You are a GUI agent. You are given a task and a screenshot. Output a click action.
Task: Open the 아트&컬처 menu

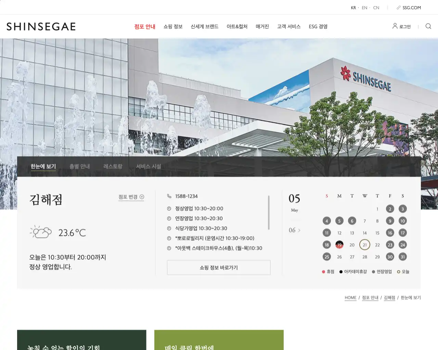(x=237, y=27)
